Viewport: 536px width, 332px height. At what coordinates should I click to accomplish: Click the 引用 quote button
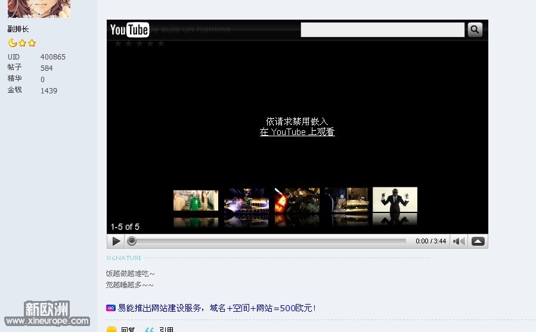click(166, 329)
